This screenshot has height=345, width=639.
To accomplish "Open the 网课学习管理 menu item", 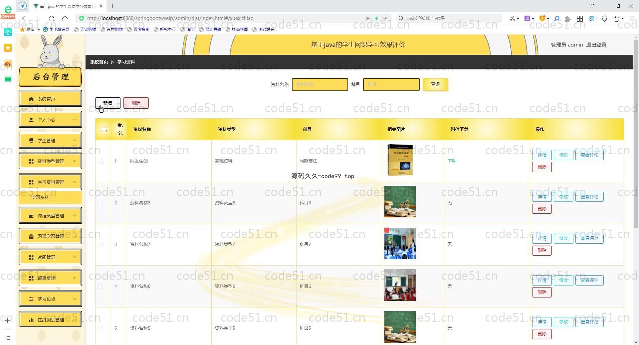I will click(50, 236).
